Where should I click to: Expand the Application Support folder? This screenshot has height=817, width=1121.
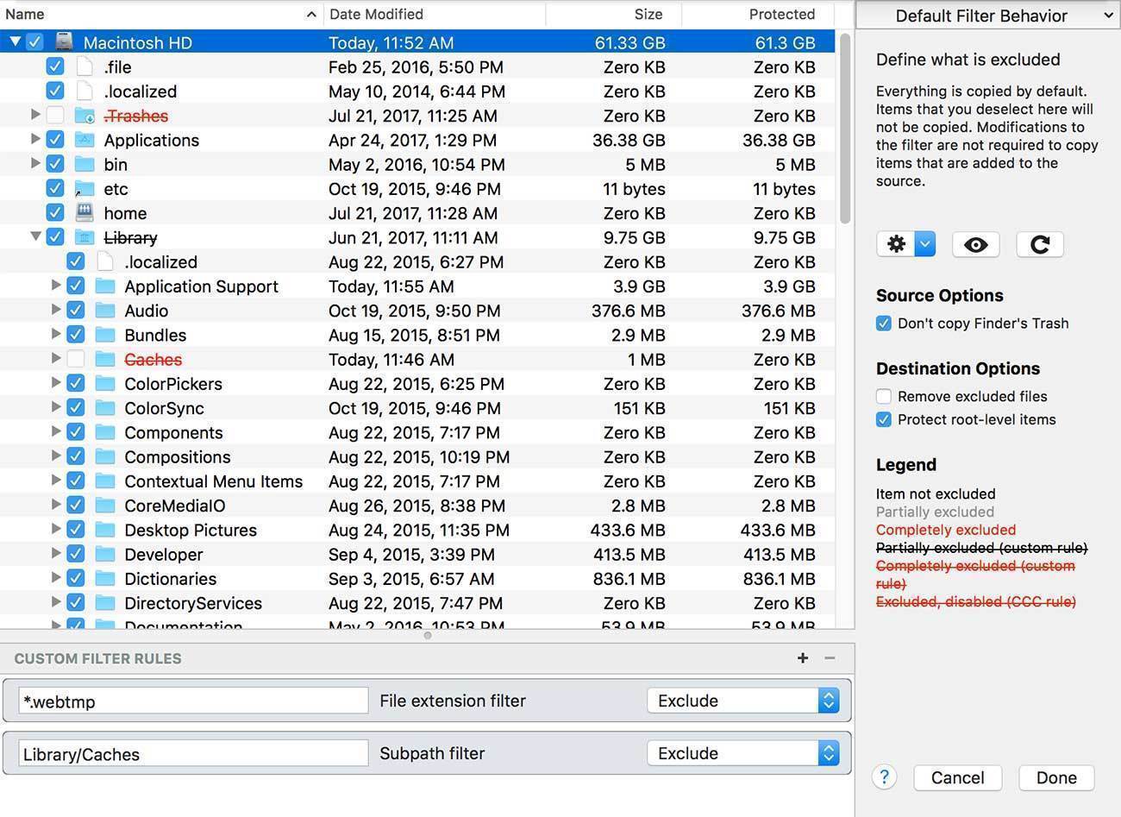pos(56,286)
